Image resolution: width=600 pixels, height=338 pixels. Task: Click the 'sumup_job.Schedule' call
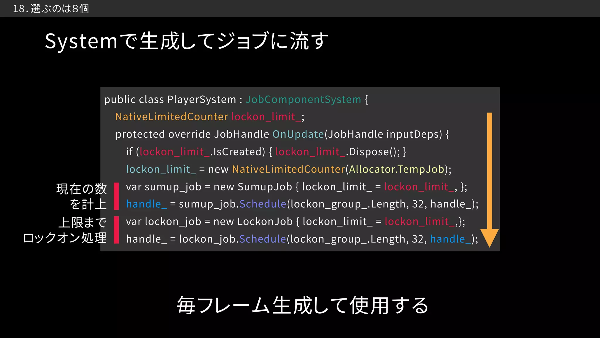tap(232, 204)
